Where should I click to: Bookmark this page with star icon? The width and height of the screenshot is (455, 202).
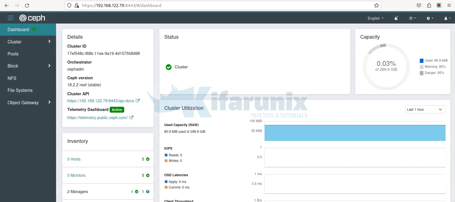click(x=376, y=6)
